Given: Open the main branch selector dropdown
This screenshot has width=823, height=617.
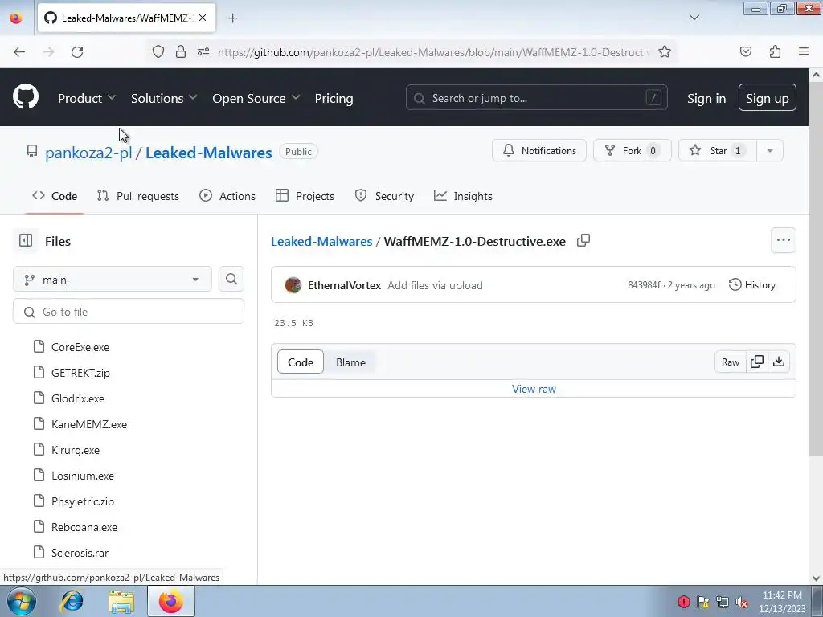Looking at the screenshot, I should point(113,279).
